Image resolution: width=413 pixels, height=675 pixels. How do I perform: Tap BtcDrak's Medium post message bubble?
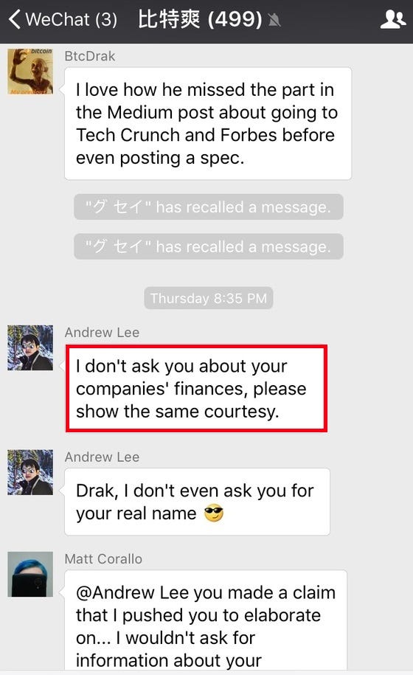point(208,123)
